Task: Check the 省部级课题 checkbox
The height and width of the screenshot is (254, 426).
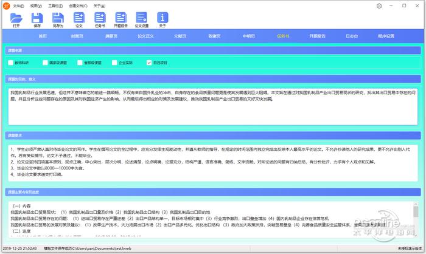Action: point(80,63)
